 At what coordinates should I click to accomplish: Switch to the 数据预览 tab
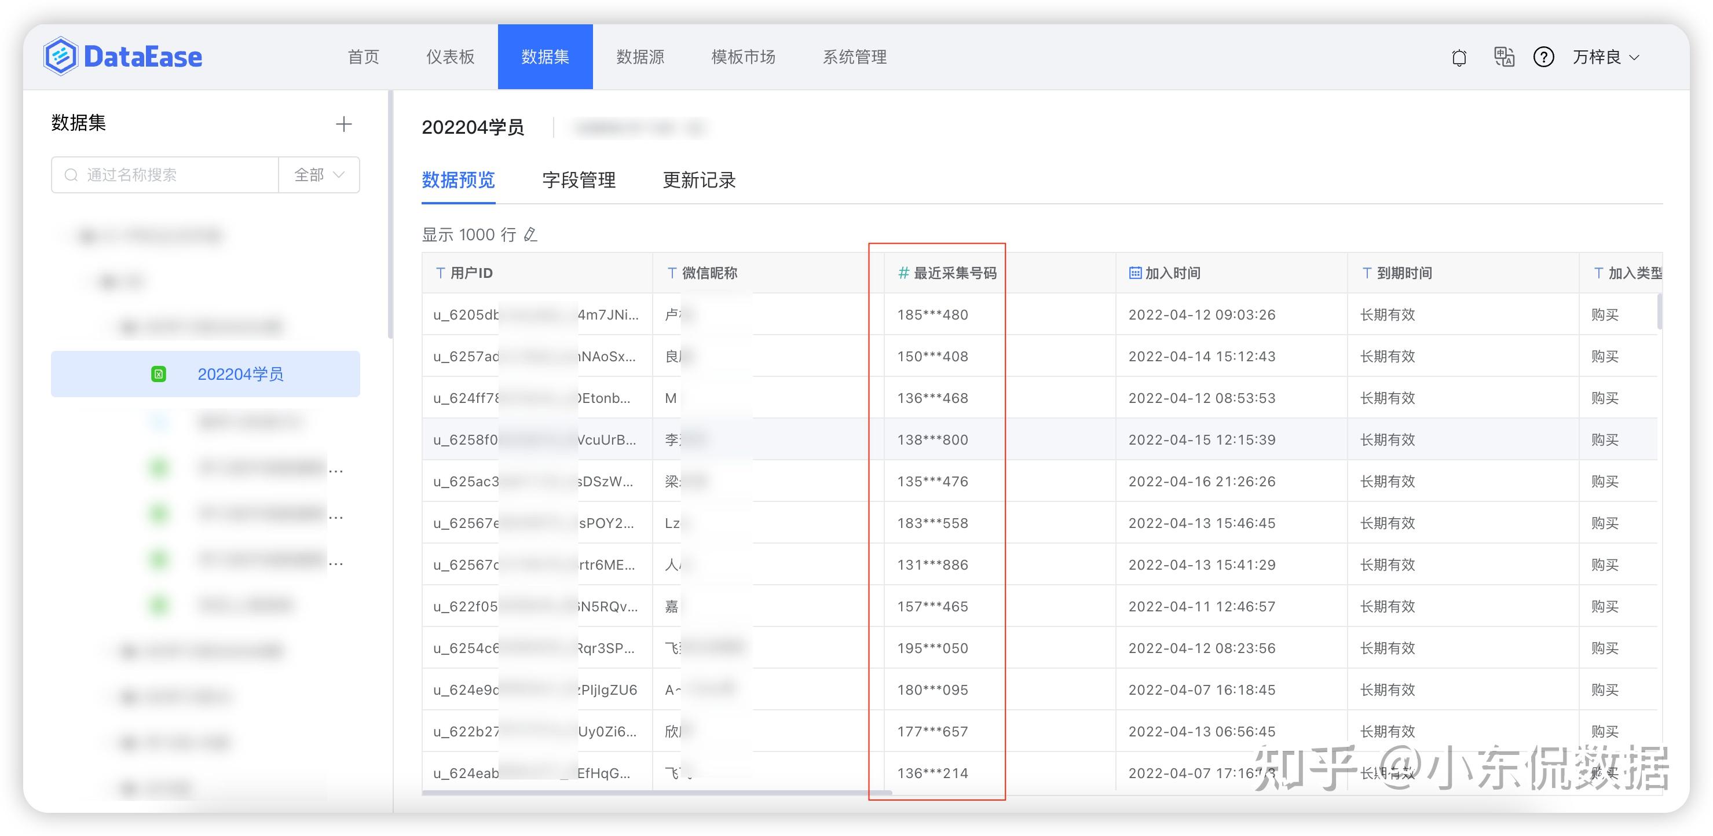tap(458, 180)
